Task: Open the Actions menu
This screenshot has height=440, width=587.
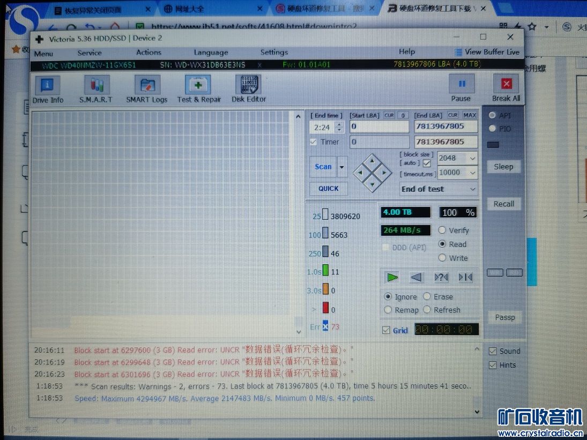Action: click(148, 53)
